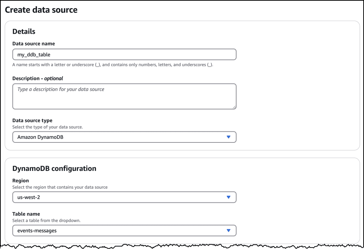Click inside the Description text area

124,96
